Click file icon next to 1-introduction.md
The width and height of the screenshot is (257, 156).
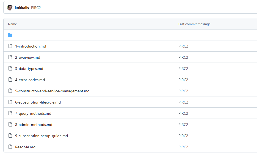click(10, 46)
